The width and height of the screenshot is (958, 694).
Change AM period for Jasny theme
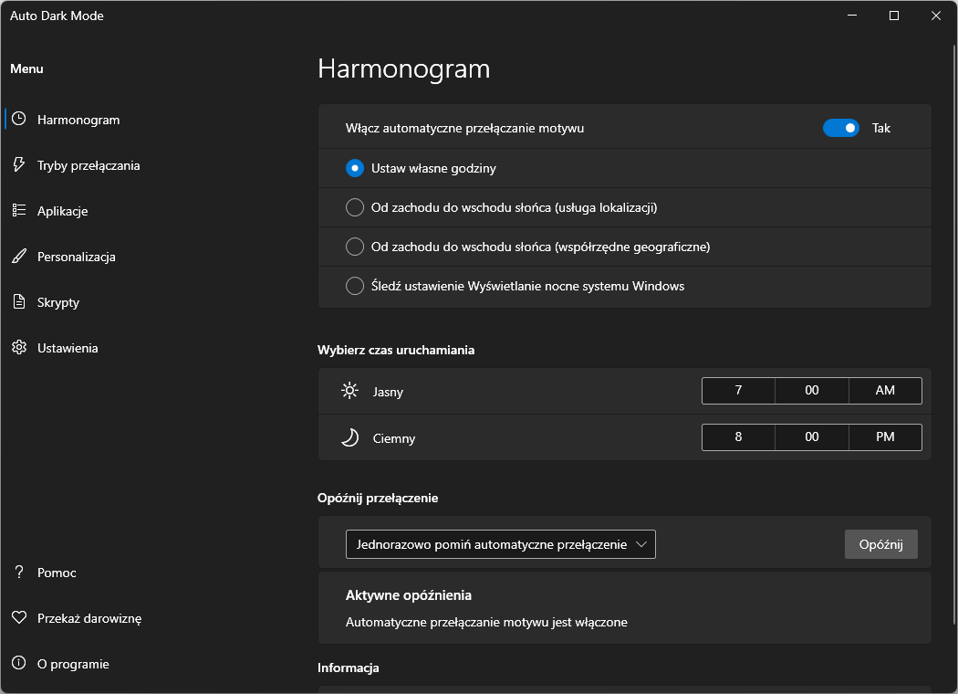pos(885,391)
